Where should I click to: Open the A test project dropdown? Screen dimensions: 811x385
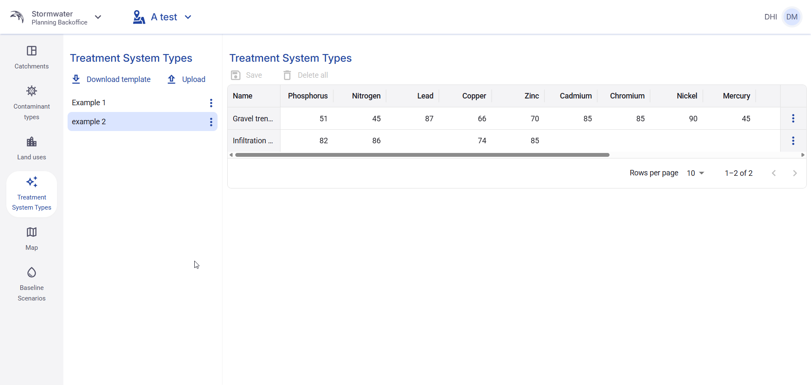coord(188,17)
